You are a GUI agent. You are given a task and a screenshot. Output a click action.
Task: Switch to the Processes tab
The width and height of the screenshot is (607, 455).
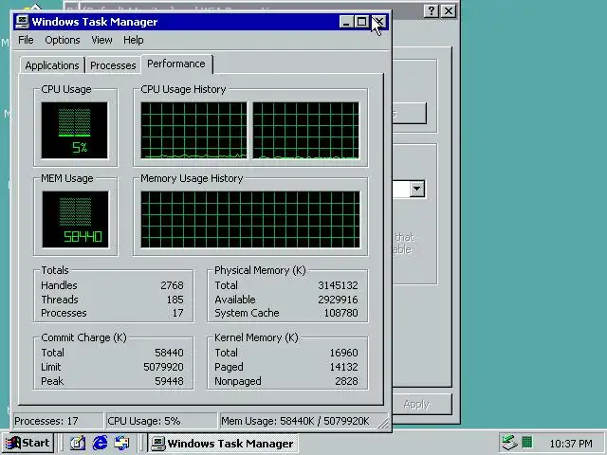113,65
